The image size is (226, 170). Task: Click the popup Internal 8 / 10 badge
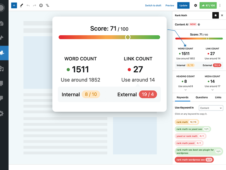pyautogui.click(x=91, y=95)
